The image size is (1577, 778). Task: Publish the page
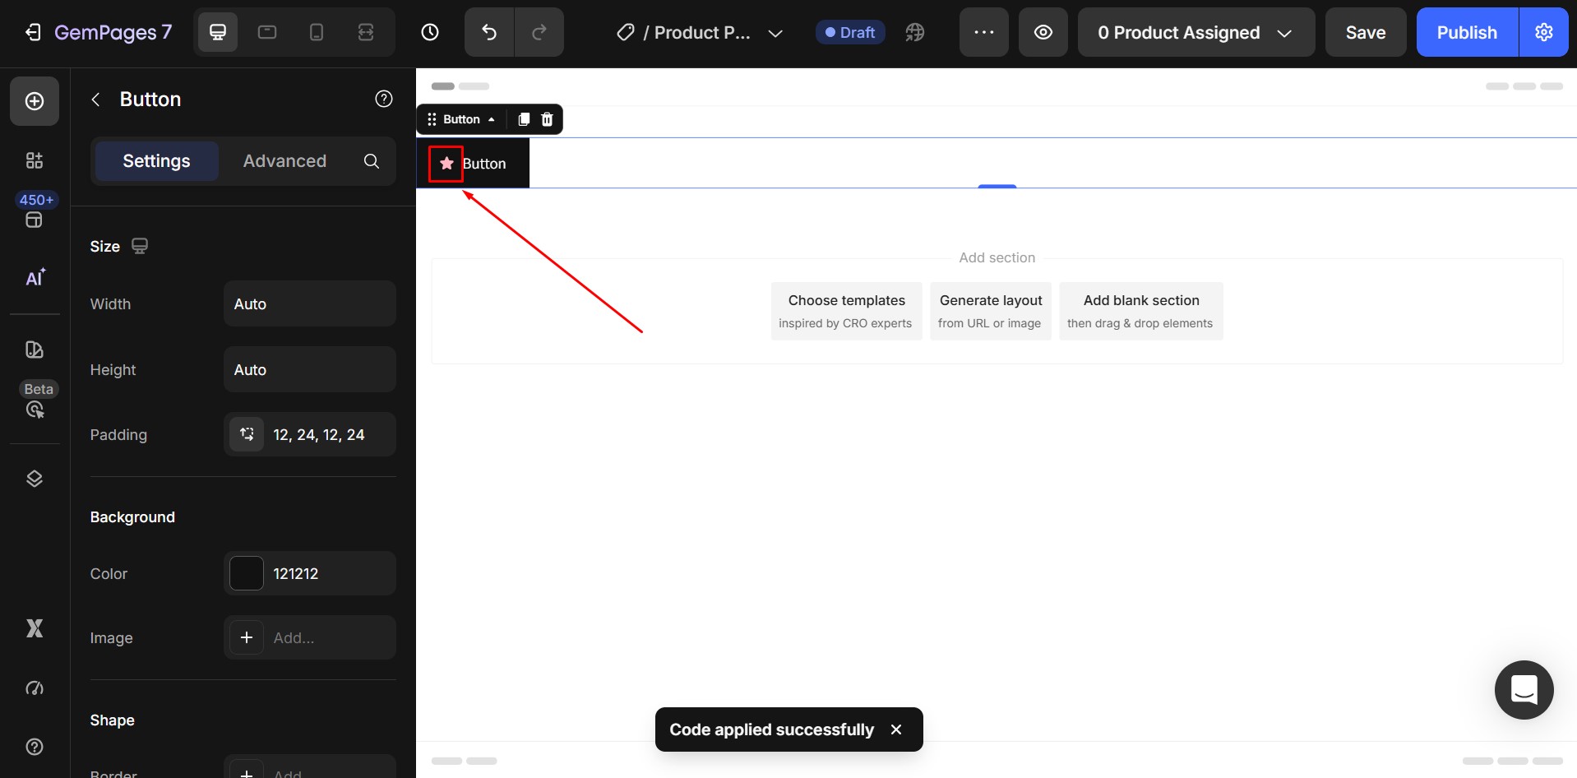pos(1467,32)
